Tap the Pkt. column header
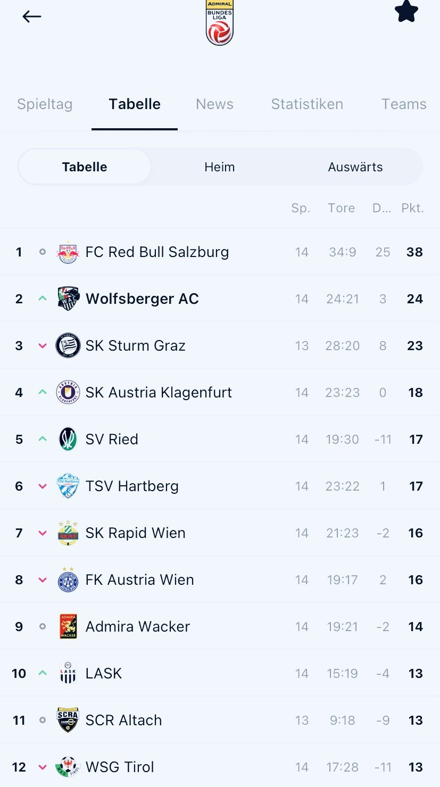 413,208
